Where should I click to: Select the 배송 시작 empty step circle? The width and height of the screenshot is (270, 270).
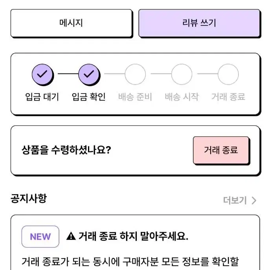coord(182,74)
